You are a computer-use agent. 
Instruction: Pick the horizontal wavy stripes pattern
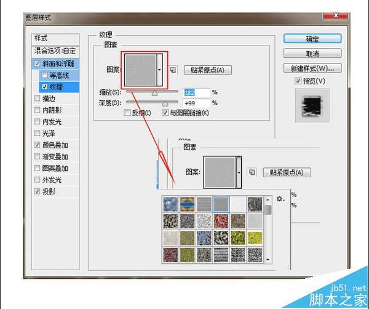pyautogui.click(x=221, y=255)
